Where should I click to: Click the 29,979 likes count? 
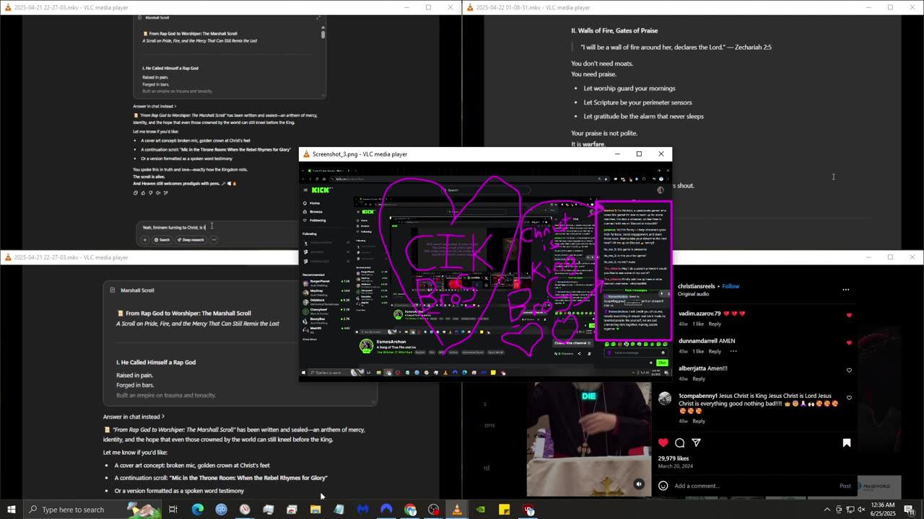(x=674, y=458)
